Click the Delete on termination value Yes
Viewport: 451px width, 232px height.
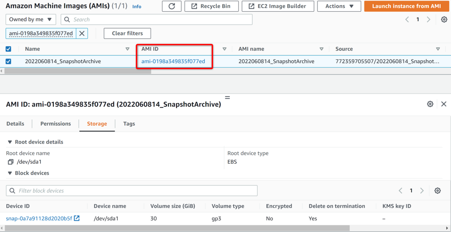point(313,218)
